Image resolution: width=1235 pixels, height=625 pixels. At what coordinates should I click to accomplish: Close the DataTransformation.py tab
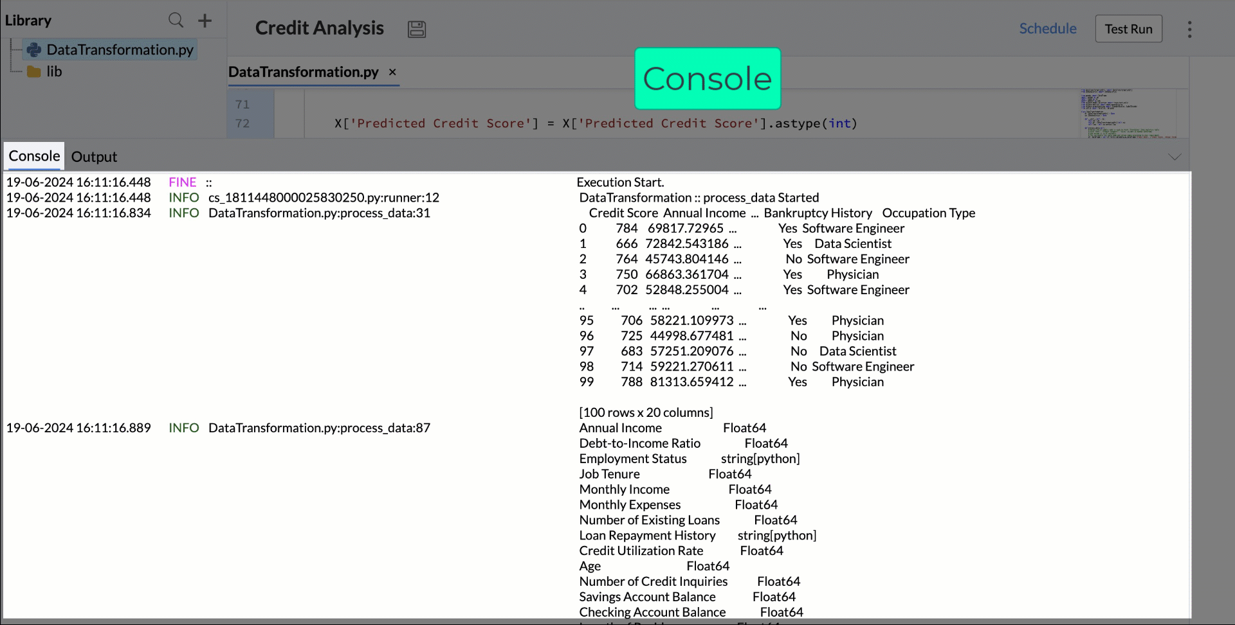392,72
